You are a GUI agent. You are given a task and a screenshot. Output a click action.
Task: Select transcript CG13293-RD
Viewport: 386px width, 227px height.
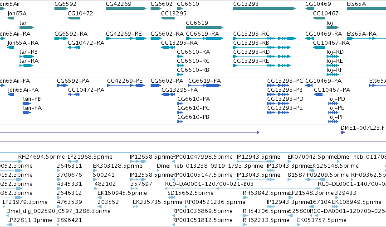click(251, 52)
